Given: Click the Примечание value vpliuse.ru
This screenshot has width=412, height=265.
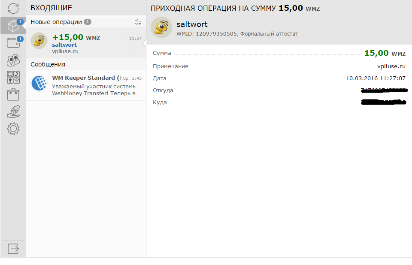Looking at the screenshot, I should [x=391, y=66].
